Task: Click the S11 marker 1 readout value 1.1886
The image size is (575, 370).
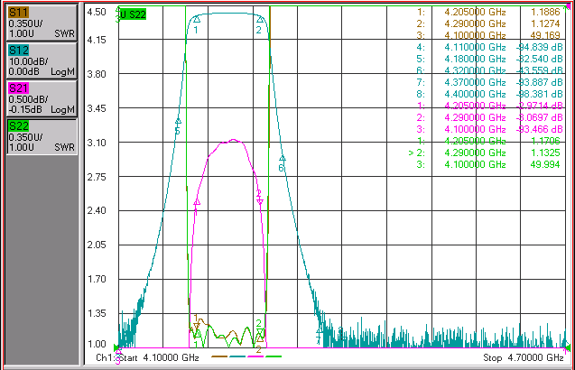Action: 545,12
